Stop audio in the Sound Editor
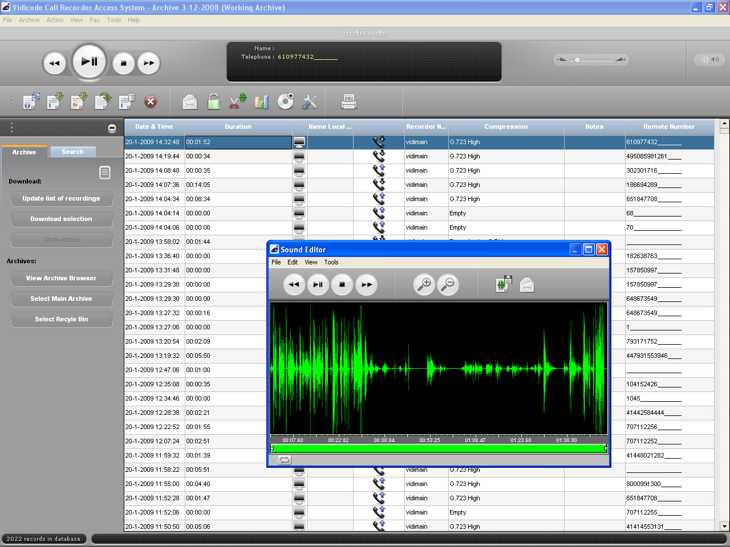The height and width of the screenshot is (547, 730). click(342, 284)
